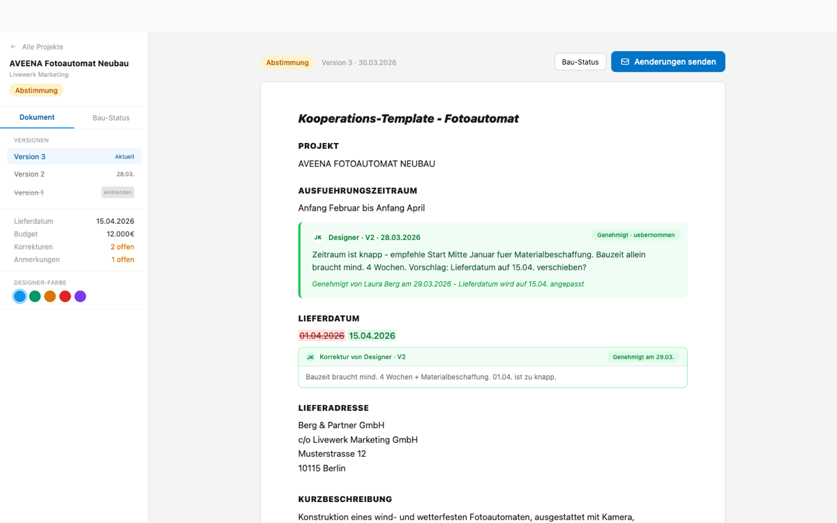Click the Bauzeit braucht mind. 4 Wochen note
Viewport: 837px width, 523px height.
pos(431,377)
